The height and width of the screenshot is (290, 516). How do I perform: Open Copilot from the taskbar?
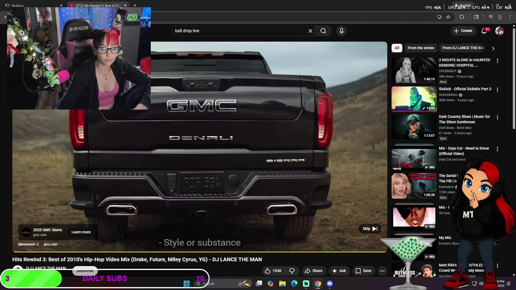click(270, 284)
